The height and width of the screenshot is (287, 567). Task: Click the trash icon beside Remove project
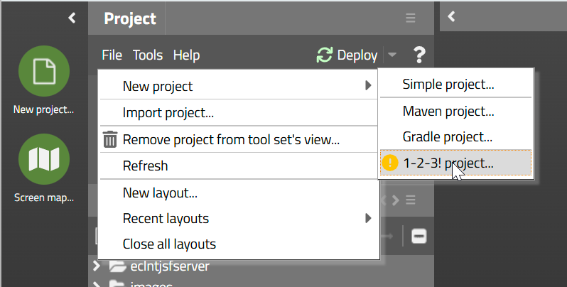(x=110, y=139)
